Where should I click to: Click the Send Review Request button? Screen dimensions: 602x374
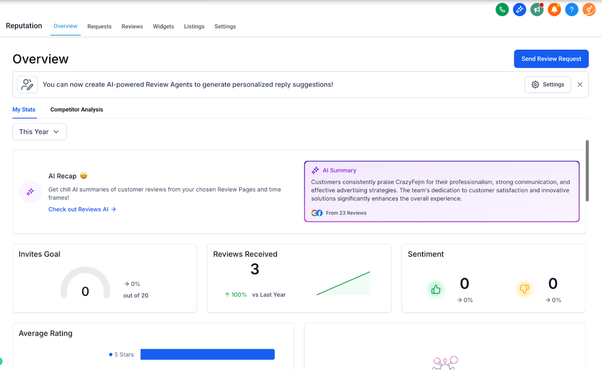(x=551, y=59)
